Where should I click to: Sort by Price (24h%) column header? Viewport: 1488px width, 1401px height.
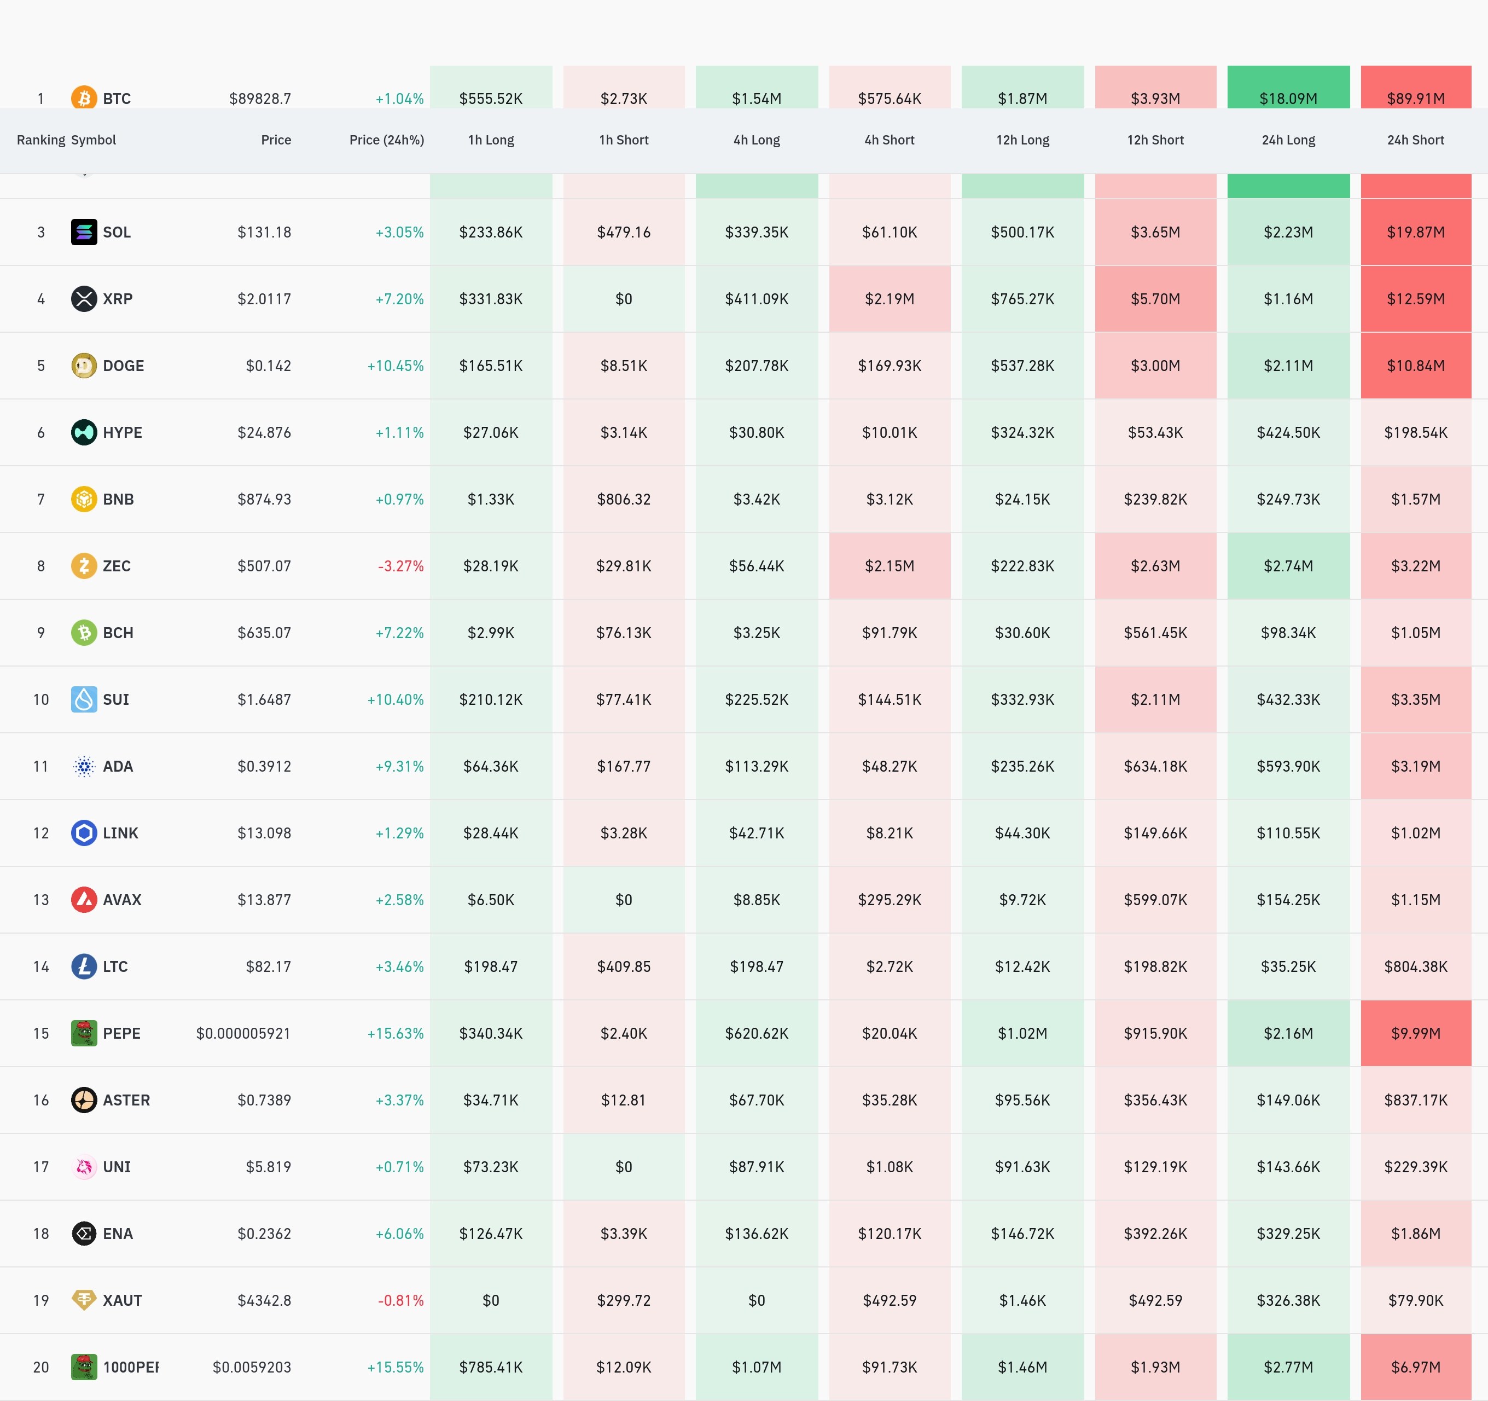(x=386, y=140)
